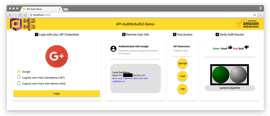This screenshot has width=270, height=116.
Task: Open a new browser tab
Action: click(66, 9)
